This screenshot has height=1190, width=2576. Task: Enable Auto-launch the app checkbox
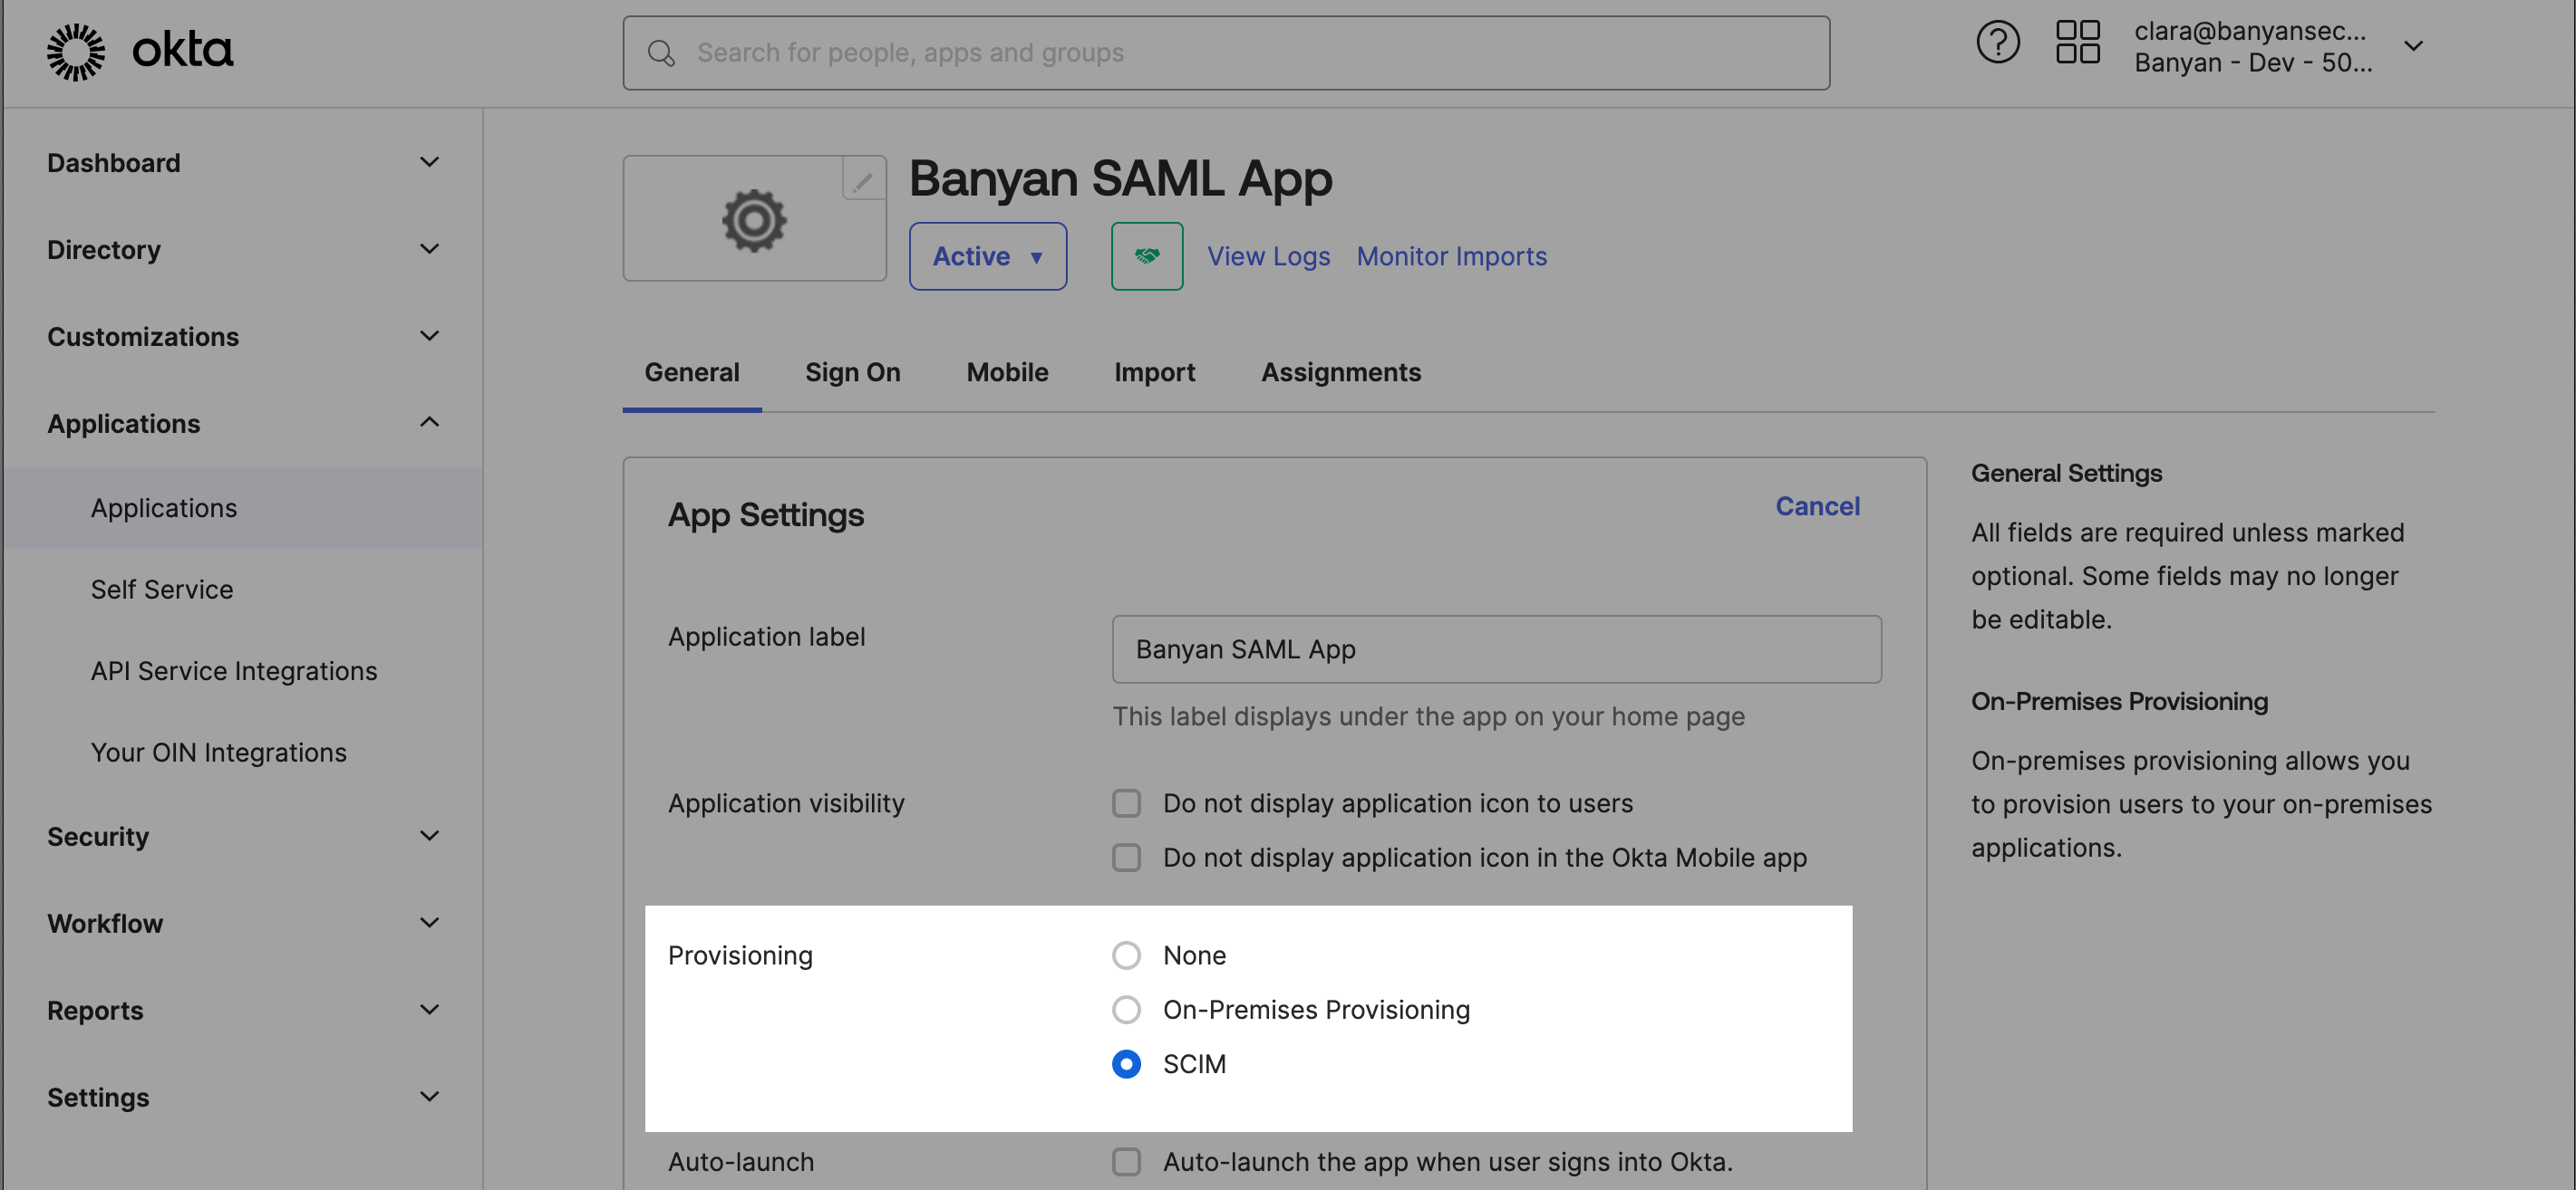point(1126,1161)
